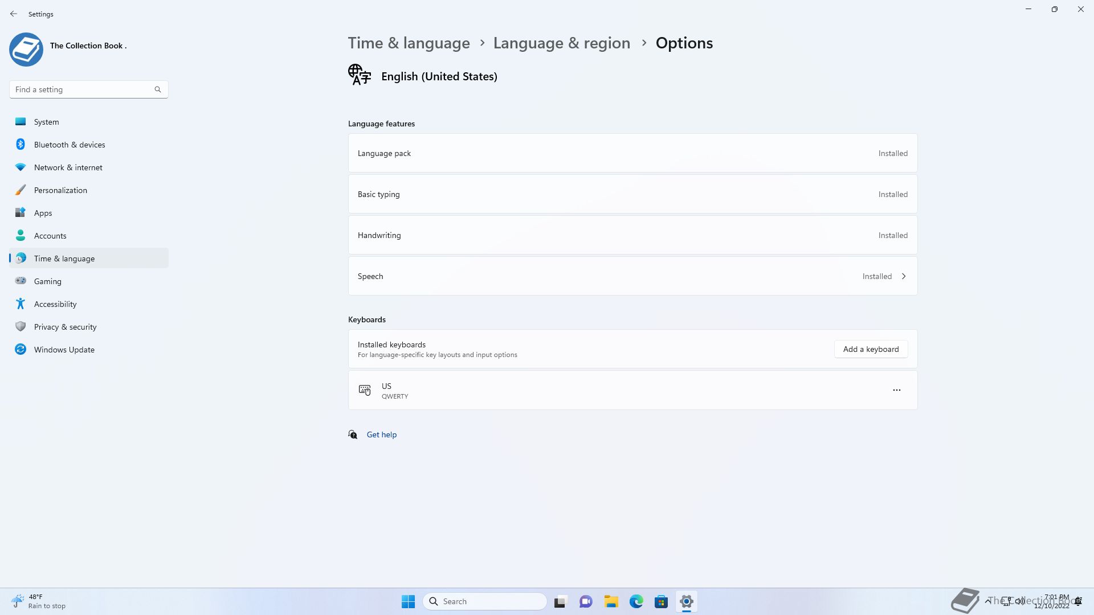Screen dimensions: 1094x615
Task: Open the Windows Update section
Action: (x=64, y=350)
